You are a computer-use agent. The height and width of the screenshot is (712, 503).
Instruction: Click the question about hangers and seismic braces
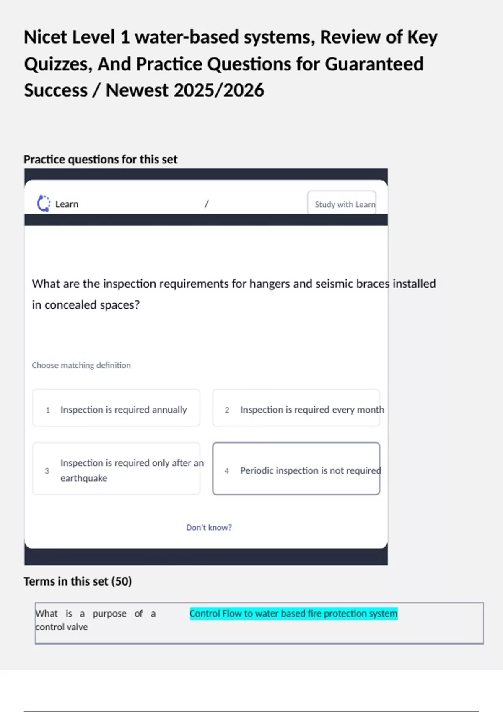pyautogui.click(x=233, y=294)
